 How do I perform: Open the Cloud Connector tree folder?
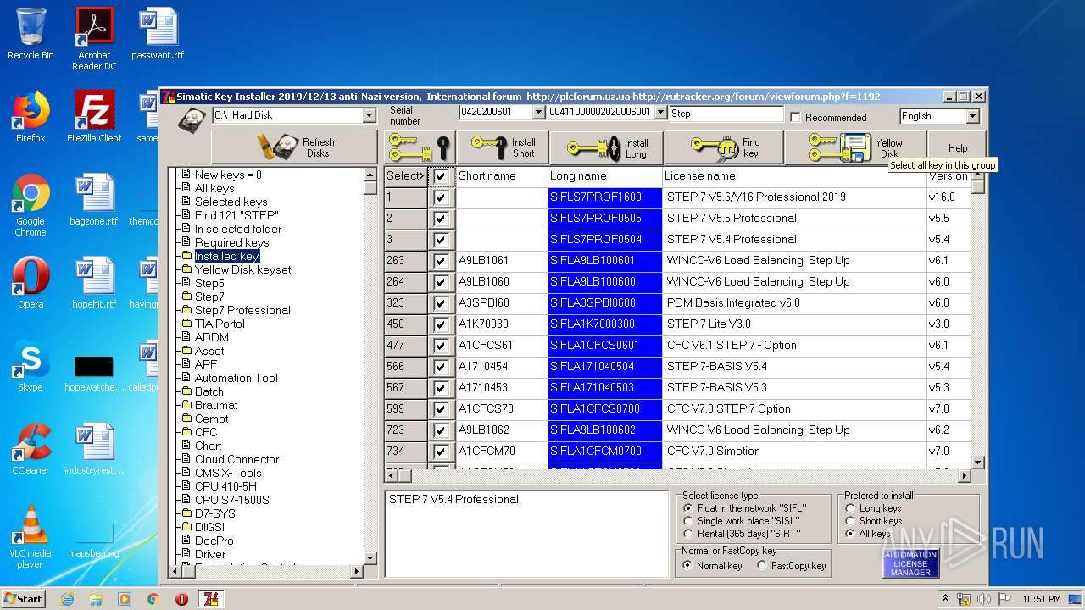(236, 459)
